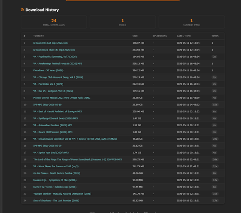Click the 21x badge on Music News For Forum row
This screenshot has width=241, height=213.
coord(215,166)
